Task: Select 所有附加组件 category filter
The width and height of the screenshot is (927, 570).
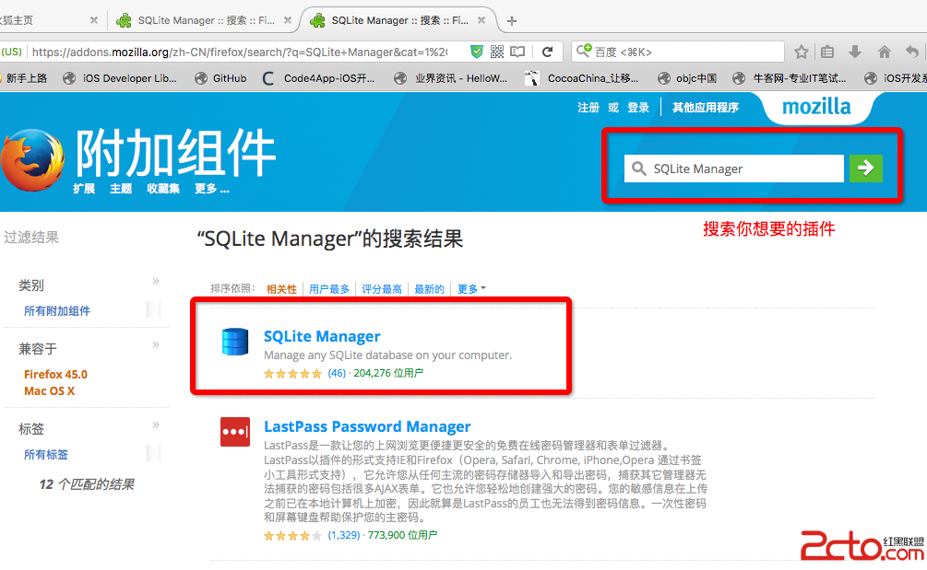Action: pos(57,311)
